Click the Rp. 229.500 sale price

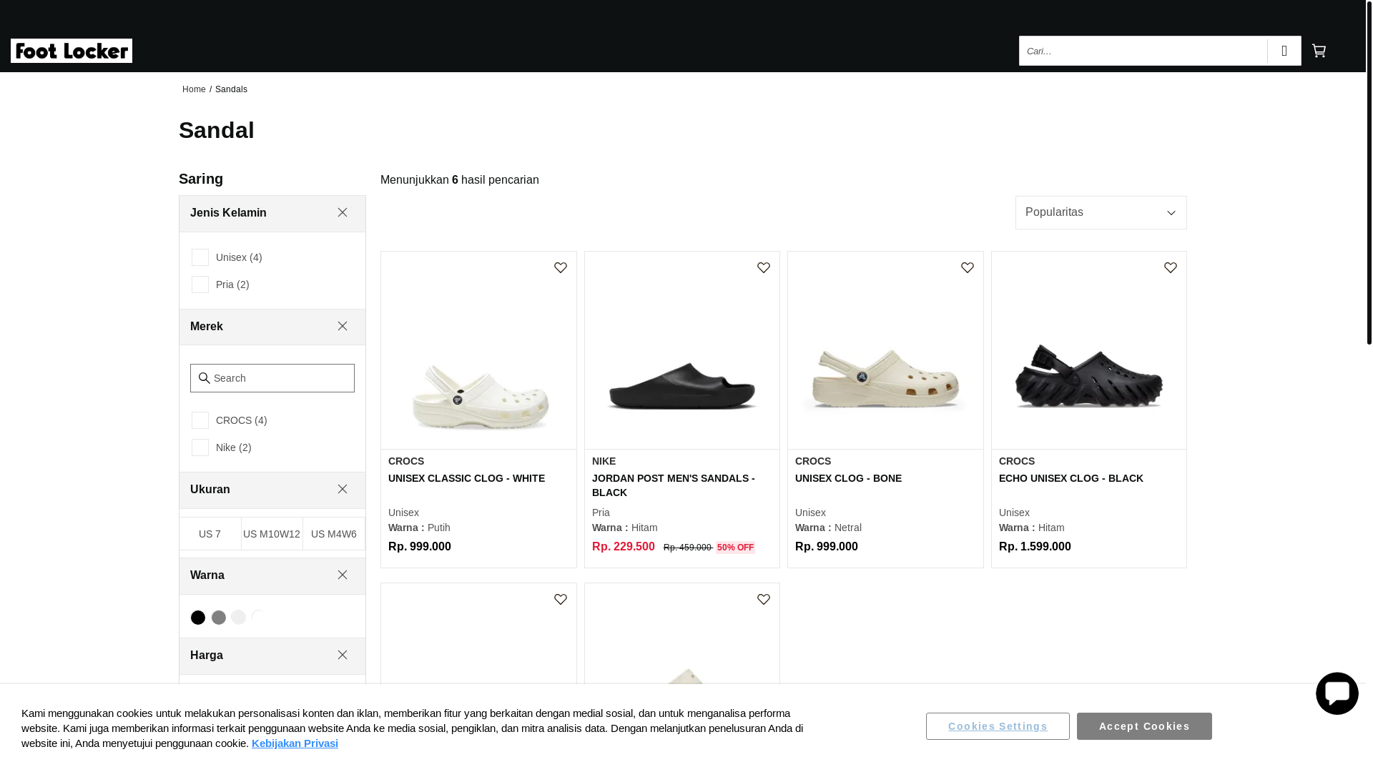coord(623,547)
